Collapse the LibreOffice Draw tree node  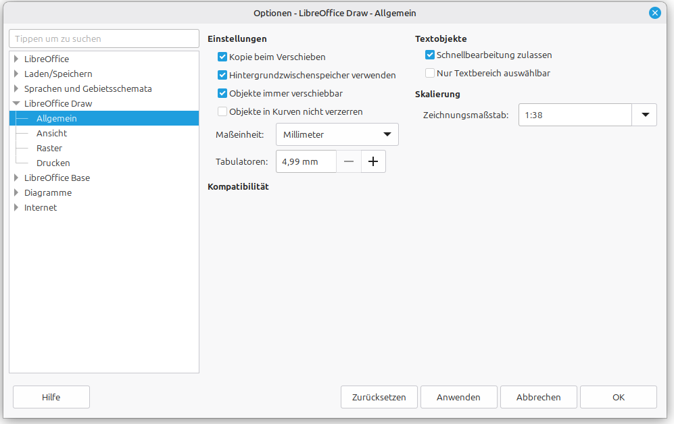coord(16,103)
